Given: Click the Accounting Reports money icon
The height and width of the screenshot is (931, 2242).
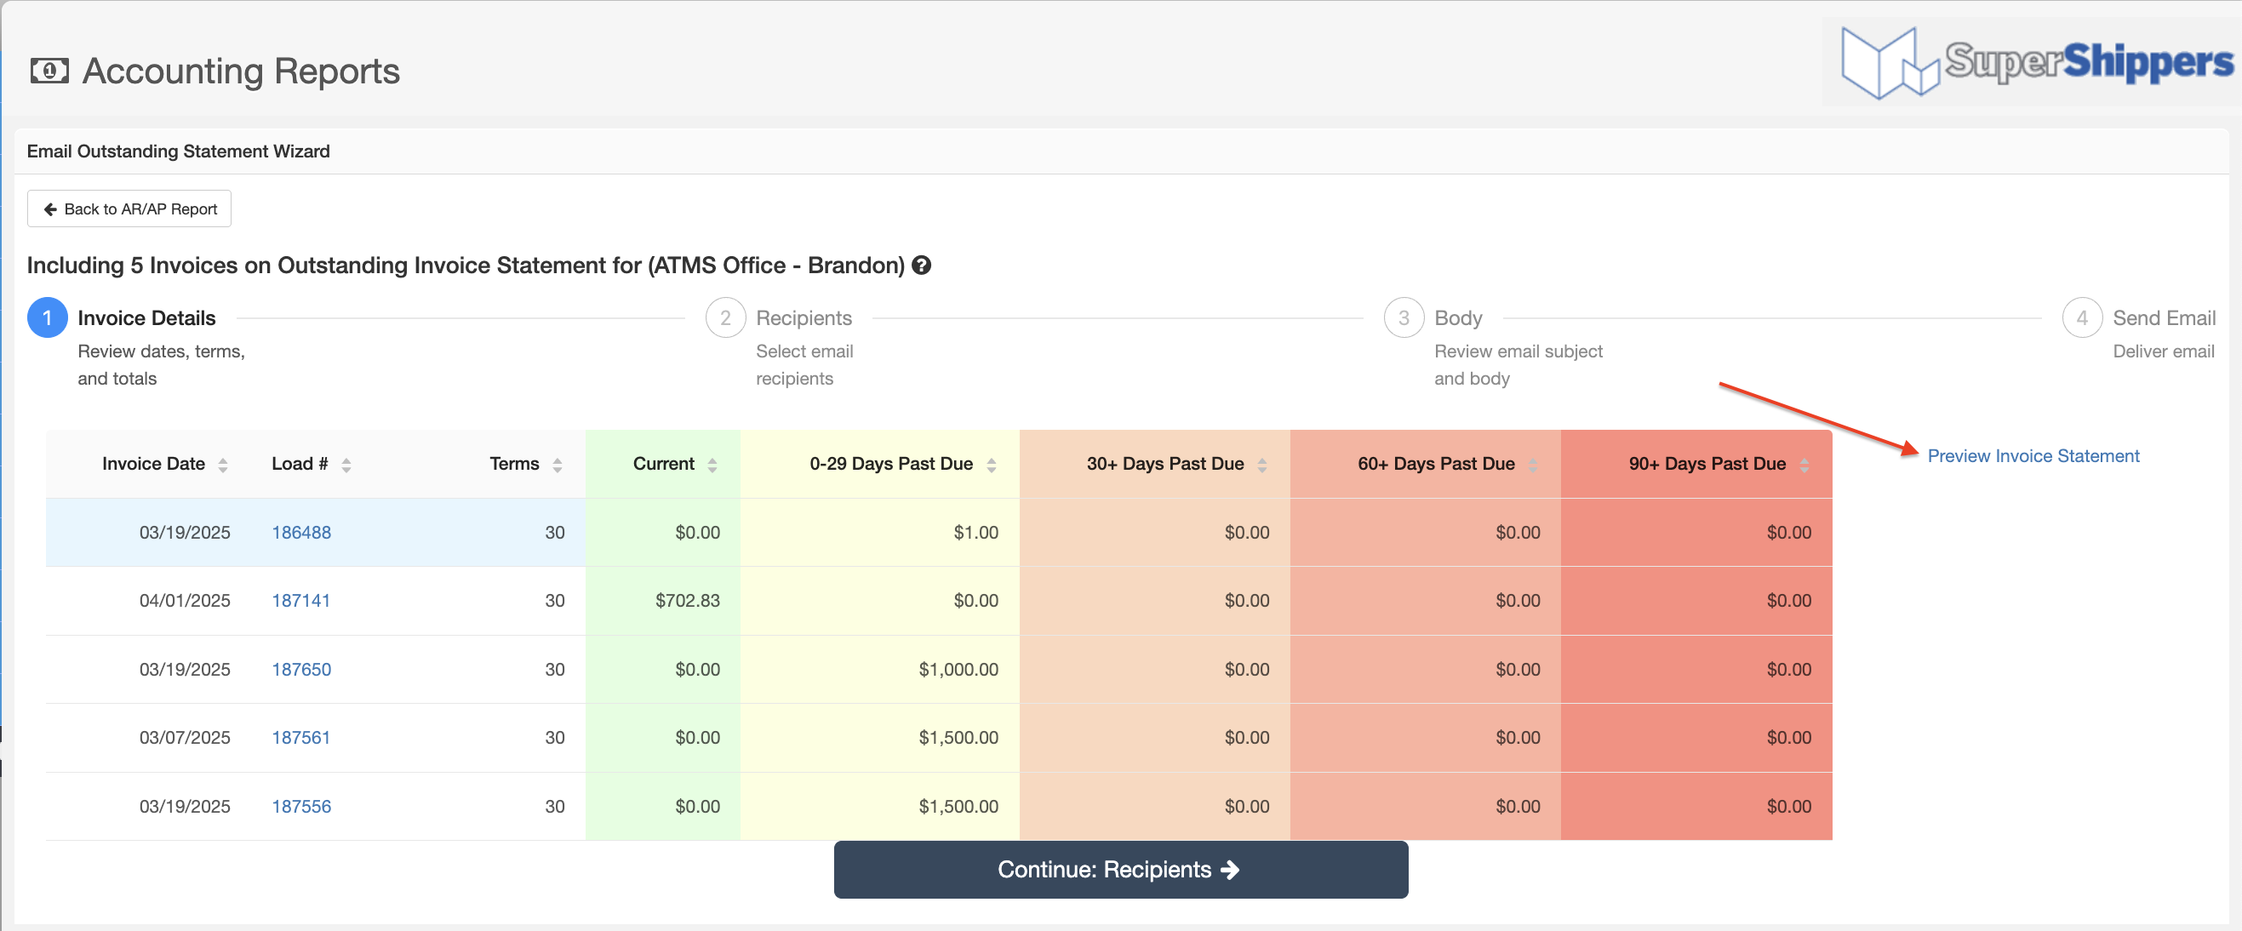Looking at the screenshot, I should click(x=49, y=71).
